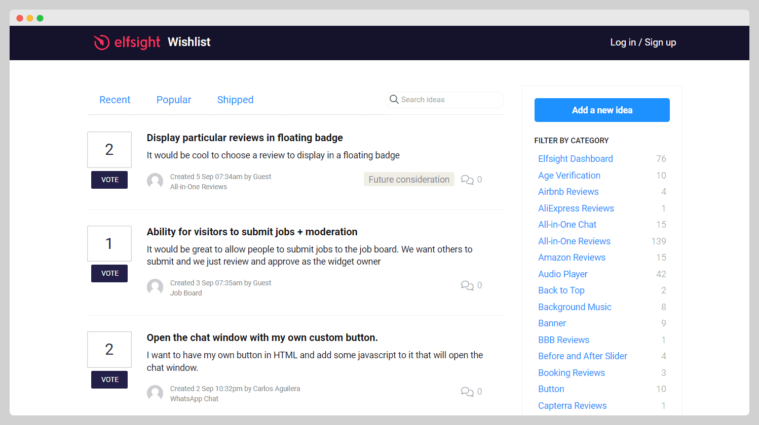Filter by All-in-One Chat category
759x425 pixels.
coord(567,225)
